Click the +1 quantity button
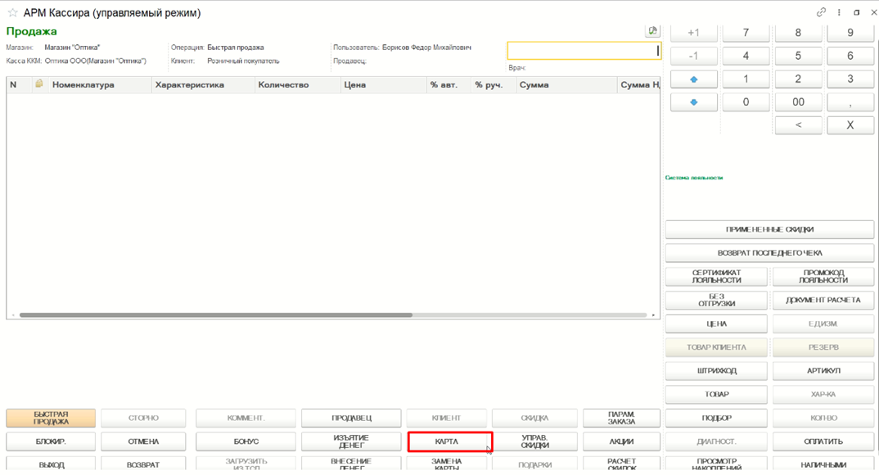This screenshot has height=475, width=879. (693, 33)
